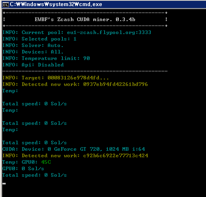The width and height of the screenshot is (206, 197).
Task: Click the line "GPU0: 0 Sol/s"
Action: [23, 169]
